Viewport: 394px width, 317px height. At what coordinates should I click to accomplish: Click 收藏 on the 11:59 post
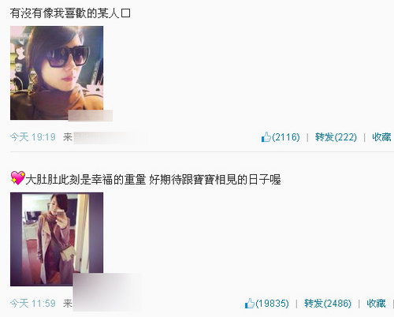[376, 304]
